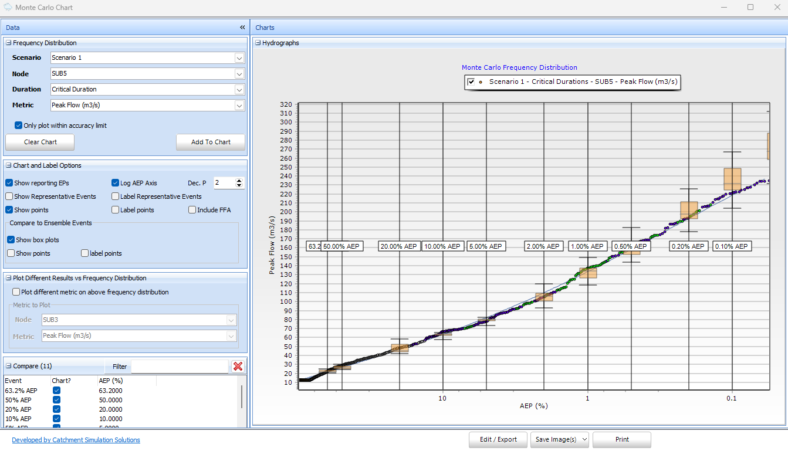Viewport: 788px width, 451px height.
Task: Collapse the Data panel with double chevron
Action: pyautogui.click(x=242, y=28)
